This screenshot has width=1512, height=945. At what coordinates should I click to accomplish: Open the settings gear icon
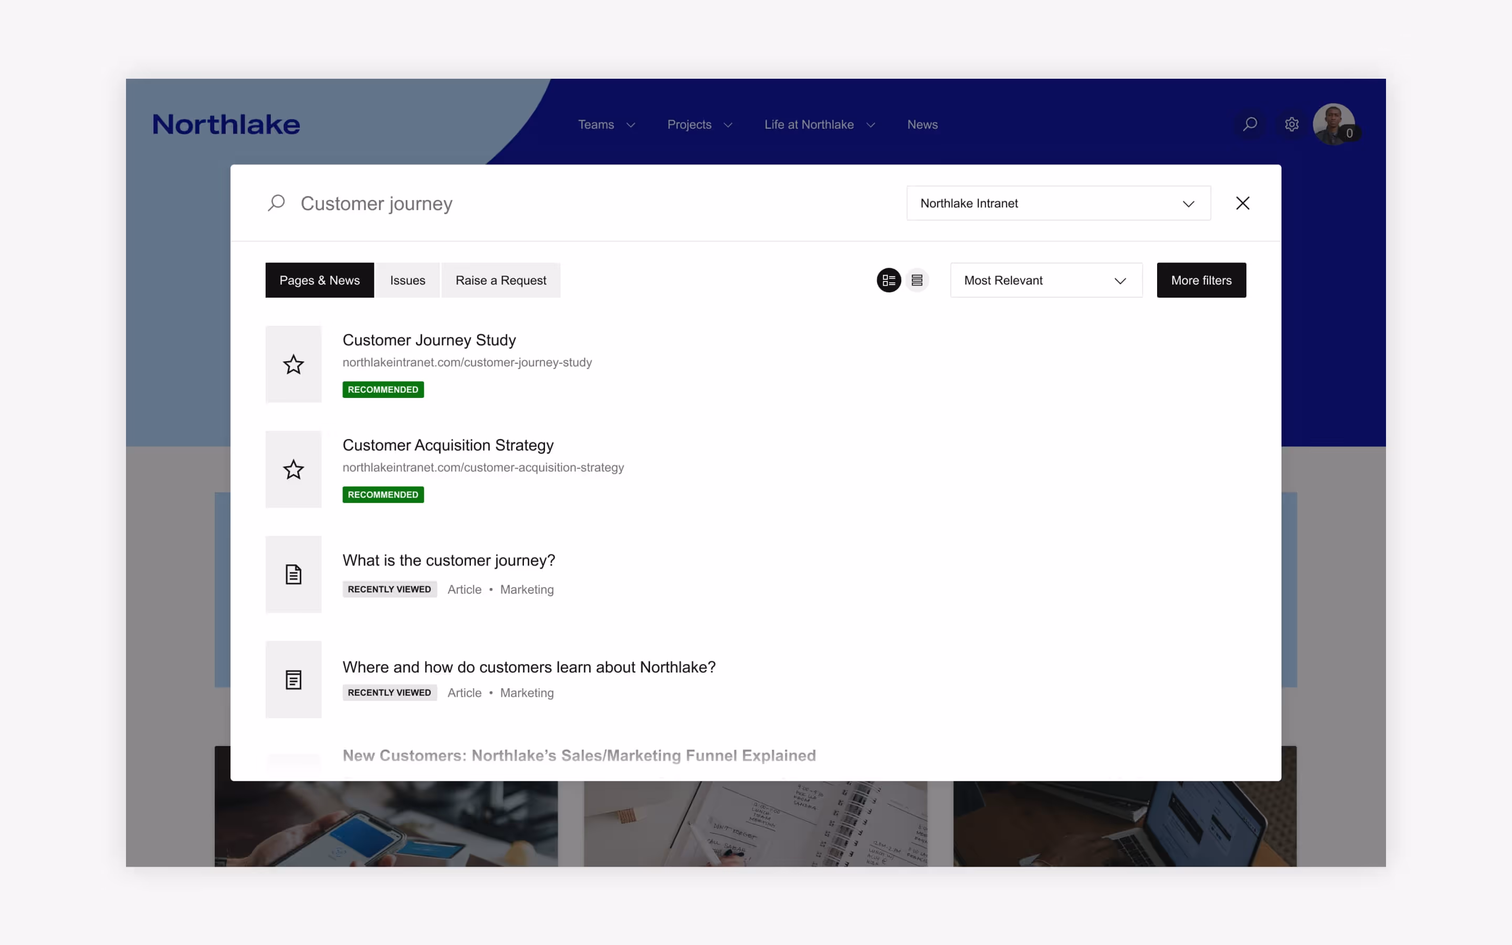[x=1291, y=124]
